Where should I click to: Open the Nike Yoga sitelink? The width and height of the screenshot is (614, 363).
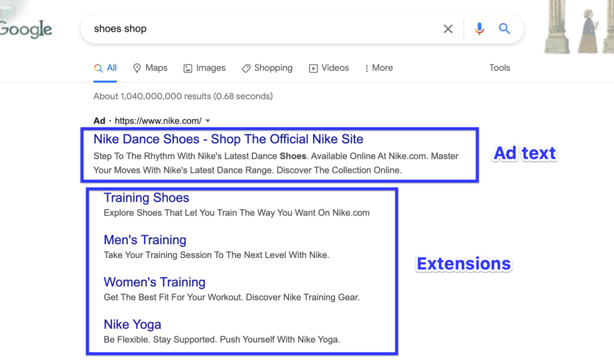133,325
